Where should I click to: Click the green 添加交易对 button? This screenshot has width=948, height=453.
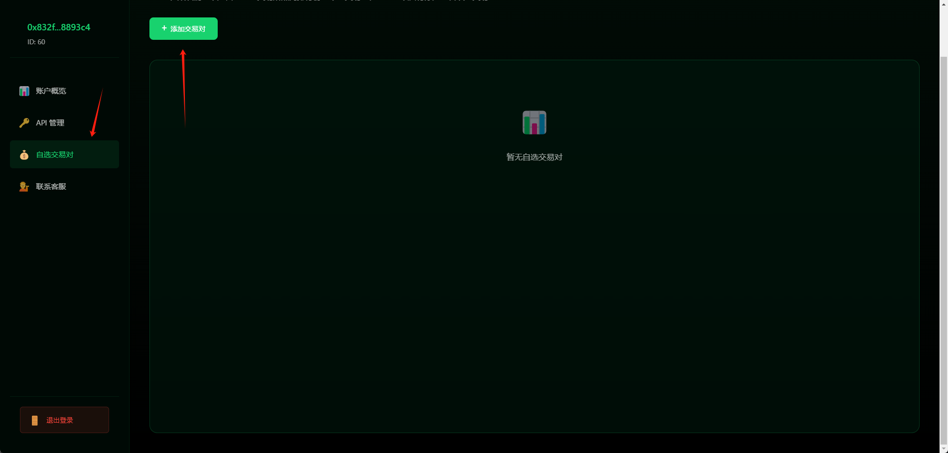183,29
